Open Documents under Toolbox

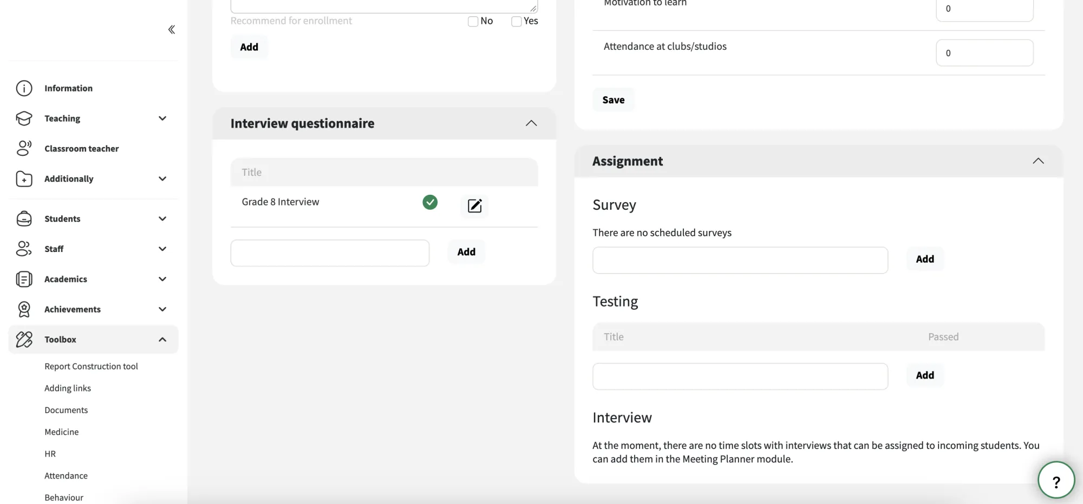(x=66, y=410)
